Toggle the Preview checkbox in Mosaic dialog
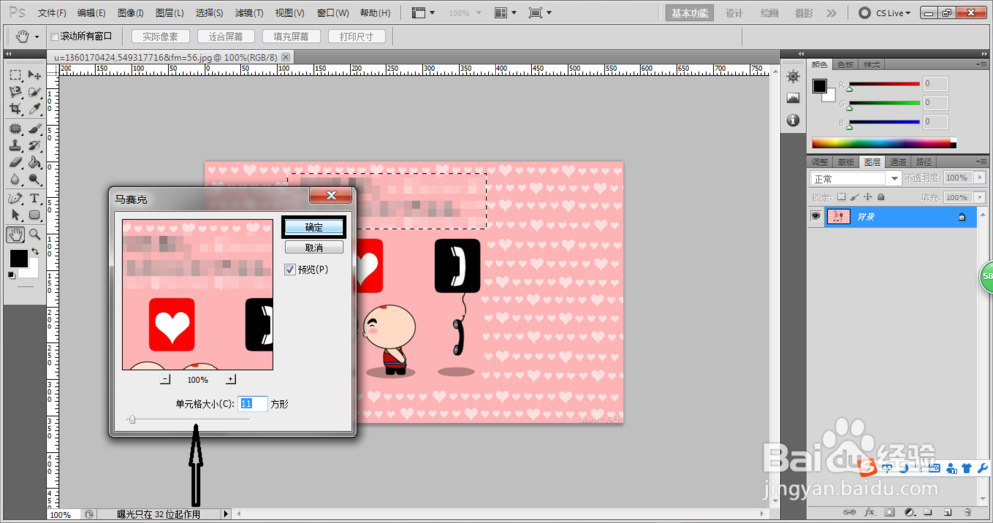 pyautogui.click(x=290, y=269)
